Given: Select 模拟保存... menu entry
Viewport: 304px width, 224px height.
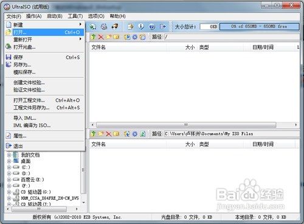Looking at the screenshot, I should pyautogui.click(x=44, y=72).
